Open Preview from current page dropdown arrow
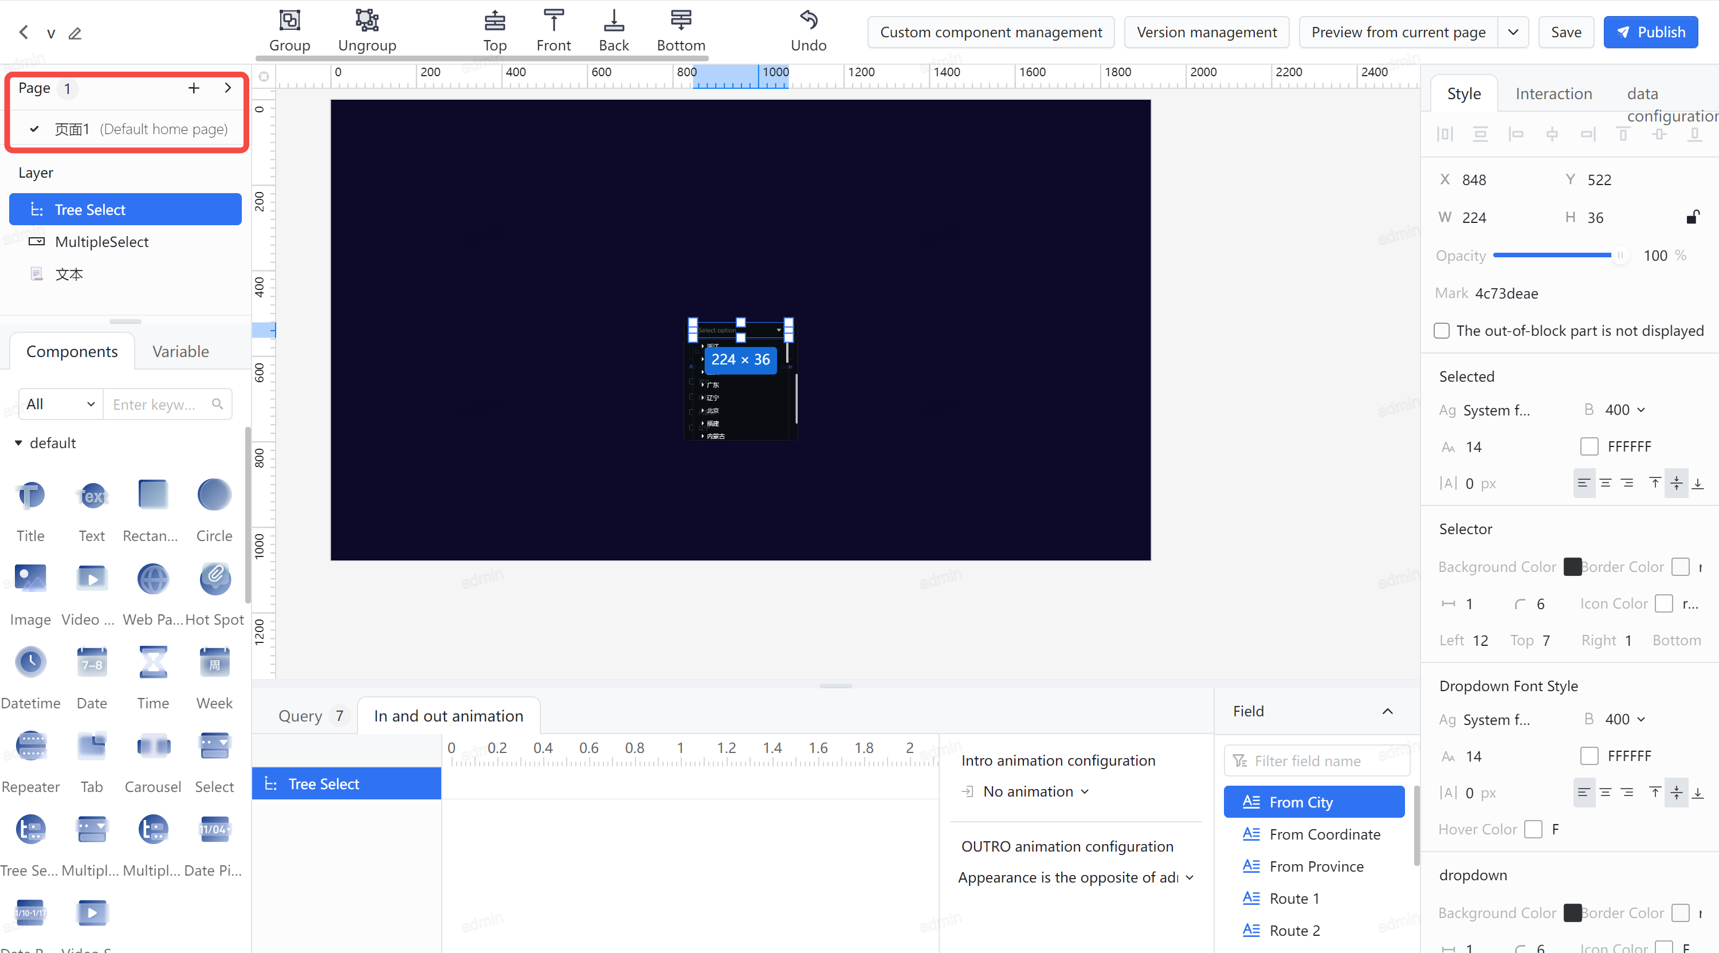Screen dimensions: 1719x953 pyautogui.click(x=1513, y=32)
